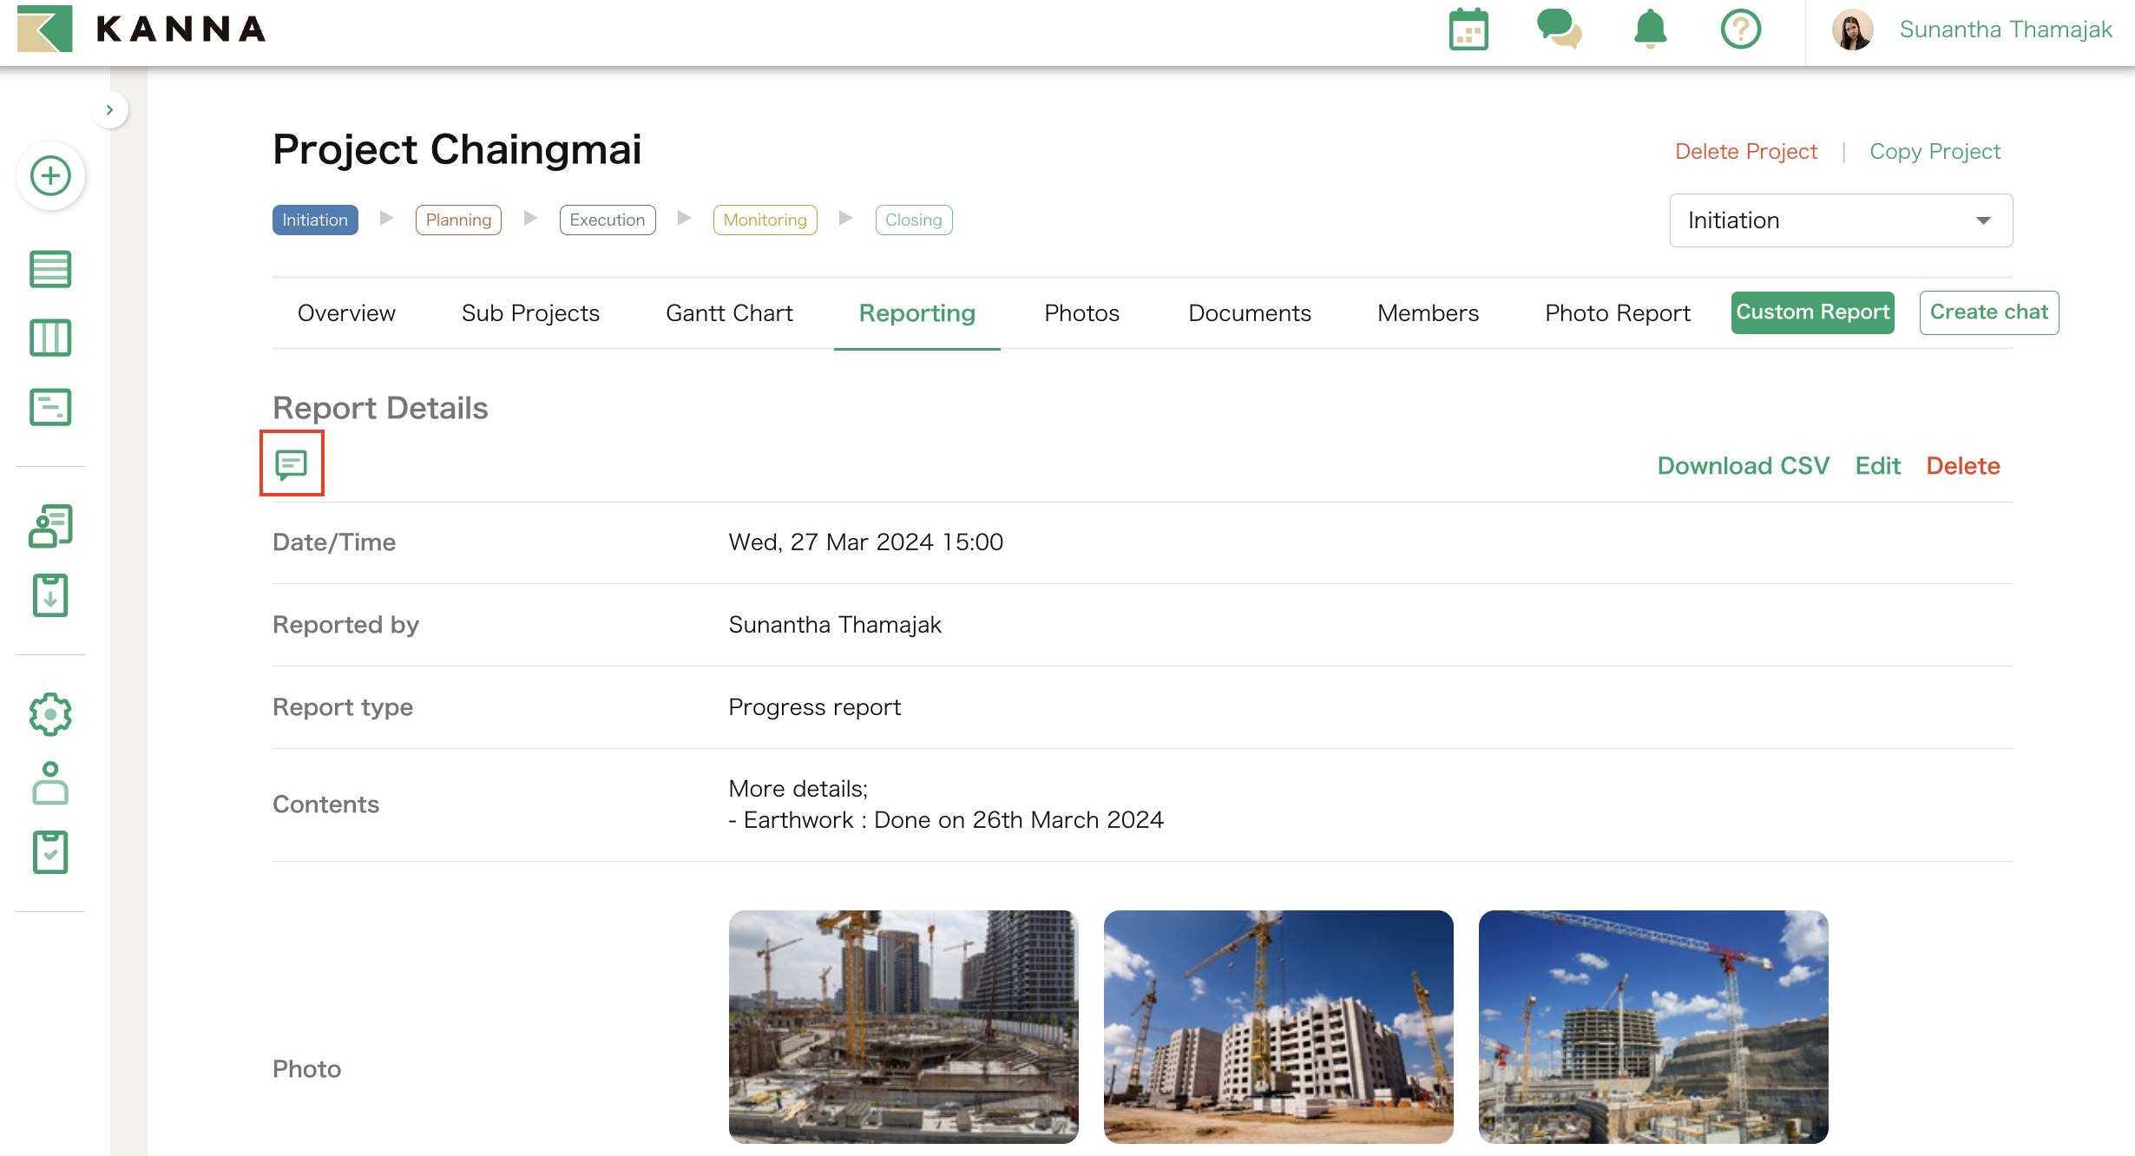
Task: Open the help question mark icon
Action: [x=1740, y=30]
